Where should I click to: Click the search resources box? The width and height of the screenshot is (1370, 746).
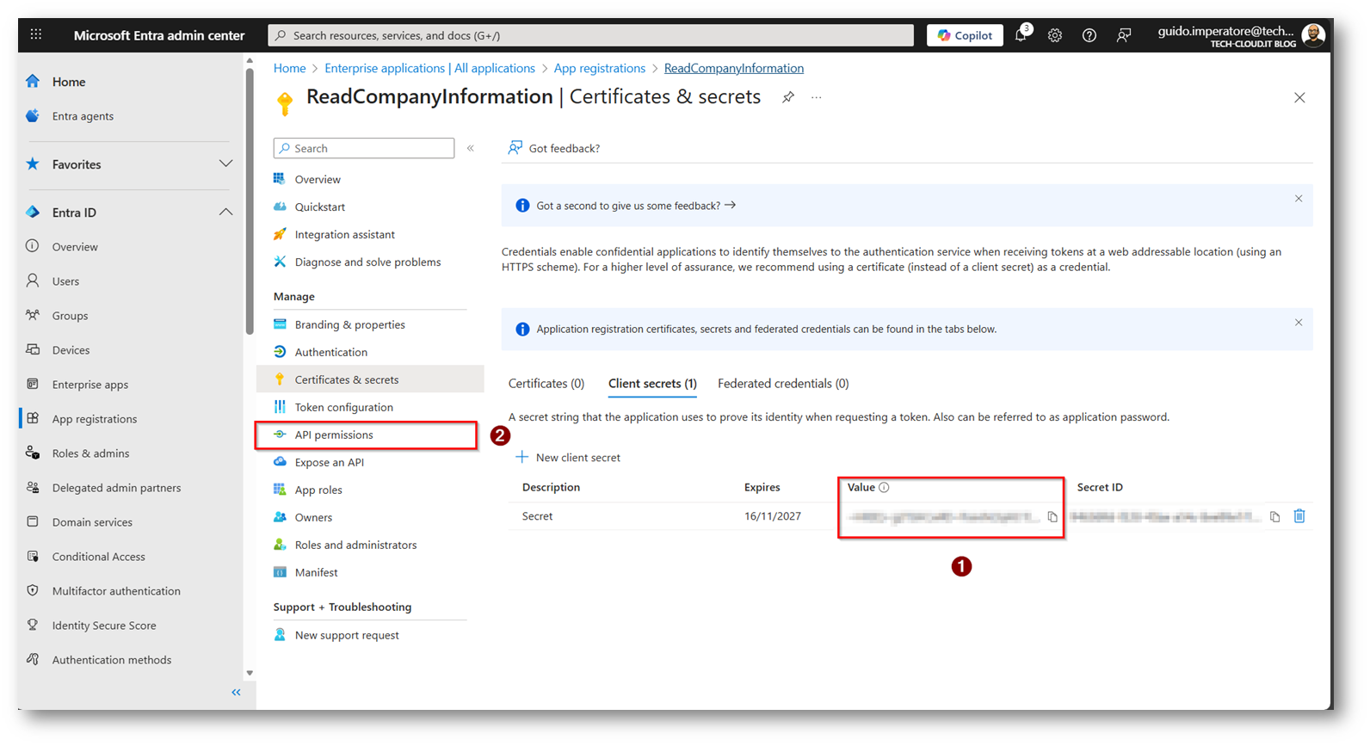[591, 35]
